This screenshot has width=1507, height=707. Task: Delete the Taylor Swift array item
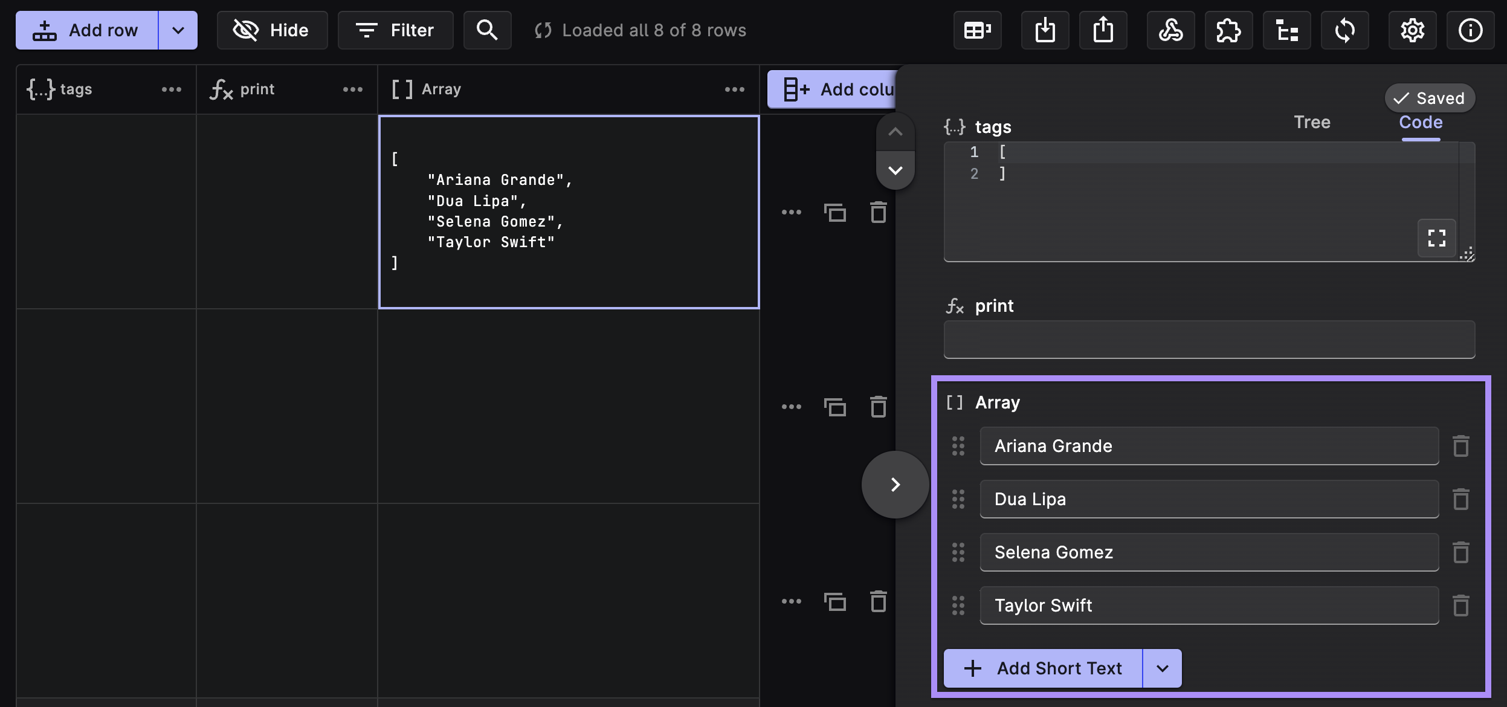point(1460,605)
